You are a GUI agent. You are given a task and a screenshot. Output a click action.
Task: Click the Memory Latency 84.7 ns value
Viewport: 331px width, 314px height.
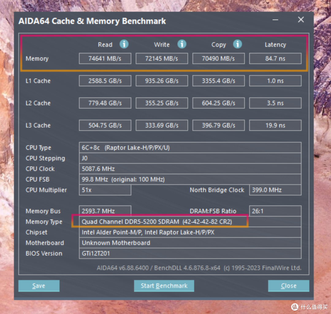click(275, 59)
